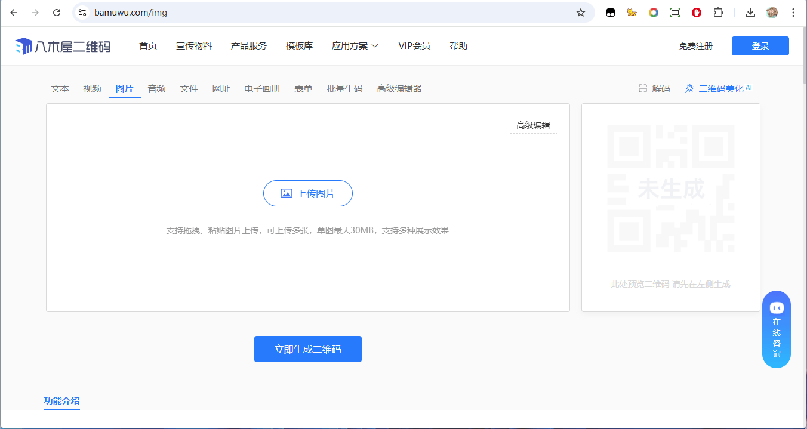This screenshot has height=429, width=807.
Task: Open browser downloads icon
Action: [750, 13]
